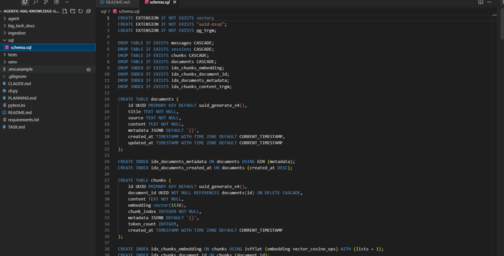The width and height of the screenshot is (504, 256).
Task: Open the Explorer view icon
Action: coord(25,2)
